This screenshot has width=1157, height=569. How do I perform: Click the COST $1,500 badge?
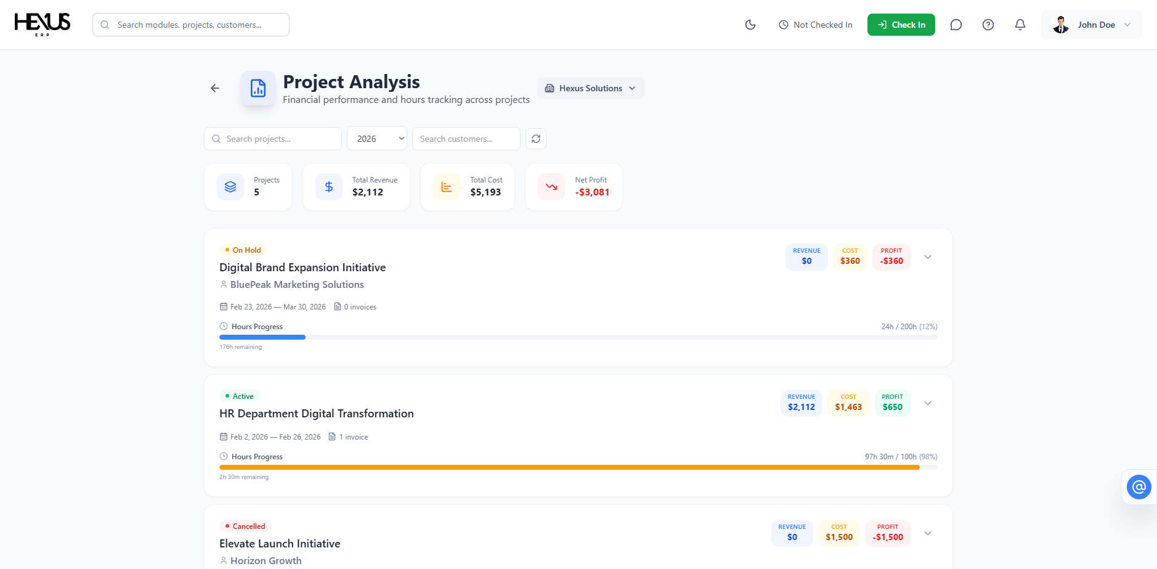click(839, 533)
